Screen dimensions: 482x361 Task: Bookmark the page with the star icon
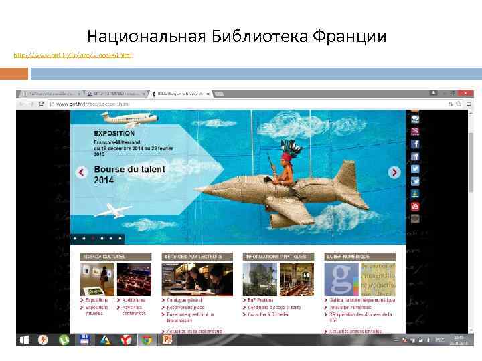click(x=459, y=104)
